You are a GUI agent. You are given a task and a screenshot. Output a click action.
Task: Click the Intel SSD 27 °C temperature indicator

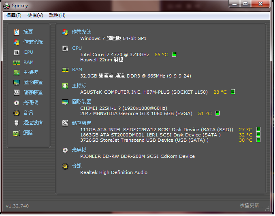258,129
